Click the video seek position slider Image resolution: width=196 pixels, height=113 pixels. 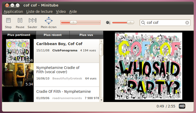coord(80,23)
